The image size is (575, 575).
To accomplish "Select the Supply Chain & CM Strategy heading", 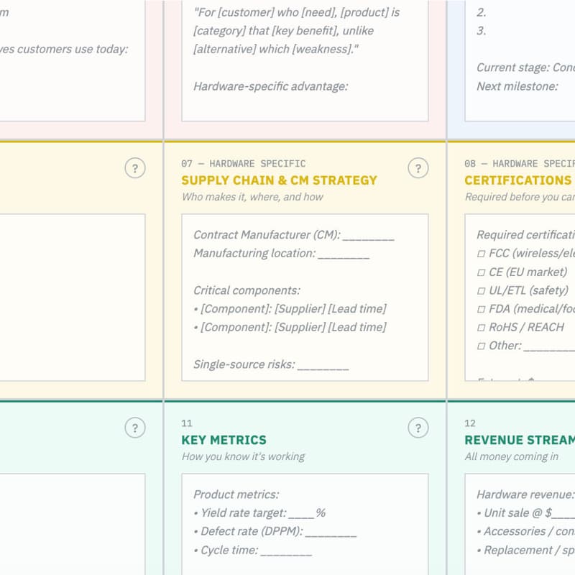I will coord(279,180).
